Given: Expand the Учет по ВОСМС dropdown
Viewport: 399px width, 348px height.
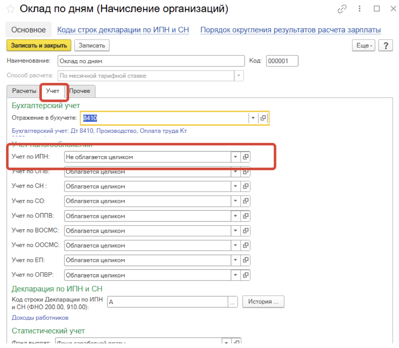Looking at the screenshot, I should (x=235, y=231).
